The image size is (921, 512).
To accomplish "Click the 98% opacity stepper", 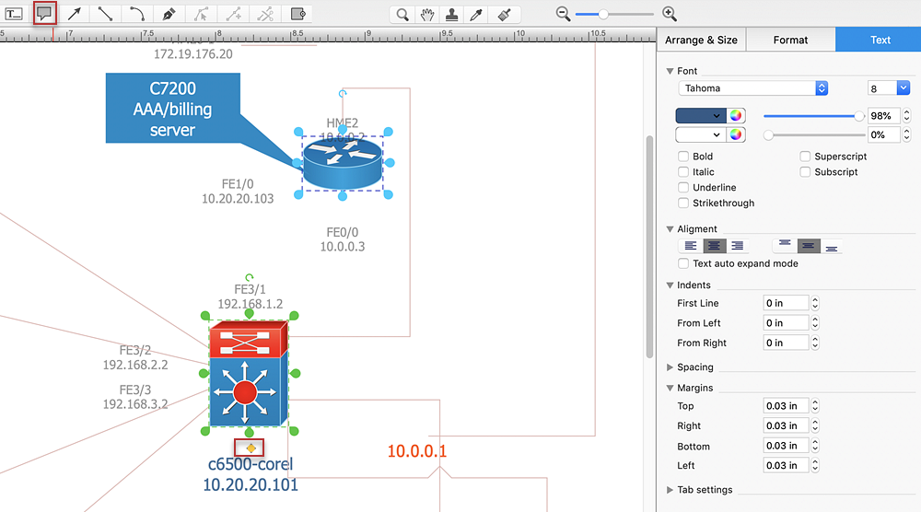I will [907, 116].
